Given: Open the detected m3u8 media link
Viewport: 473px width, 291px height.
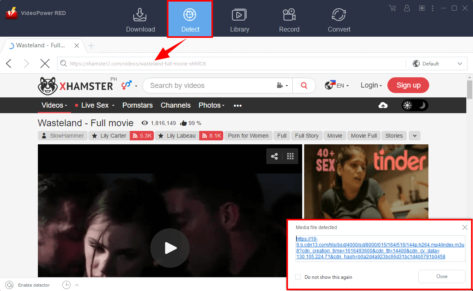Looking at the screenshot, I should (380, 248).
